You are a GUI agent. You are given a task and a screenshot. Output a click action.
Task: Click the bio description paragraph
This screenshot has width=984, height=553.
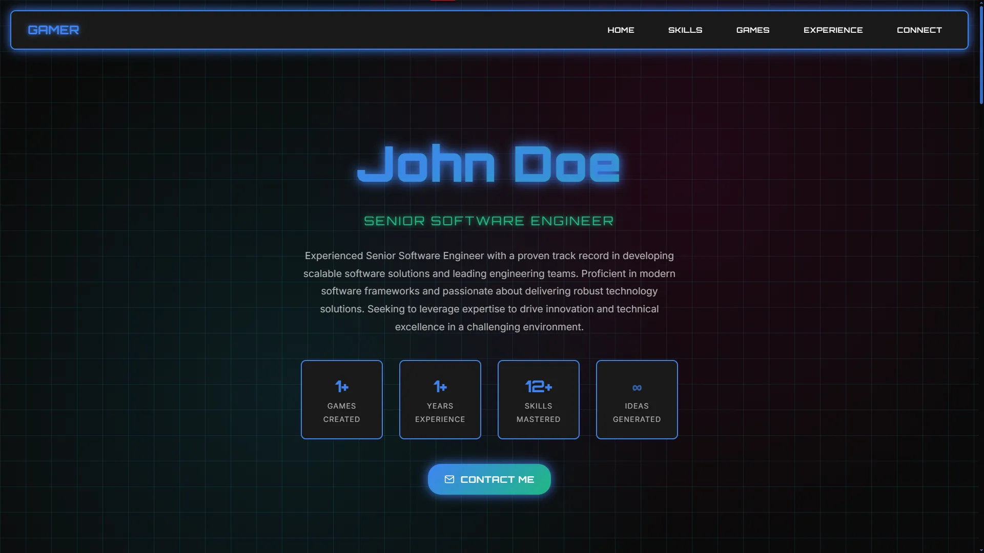point(489,291)
